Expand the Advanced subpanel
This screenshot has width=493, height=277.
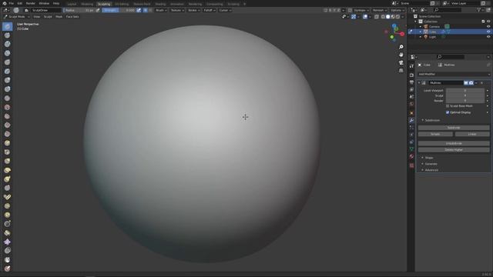431,170
